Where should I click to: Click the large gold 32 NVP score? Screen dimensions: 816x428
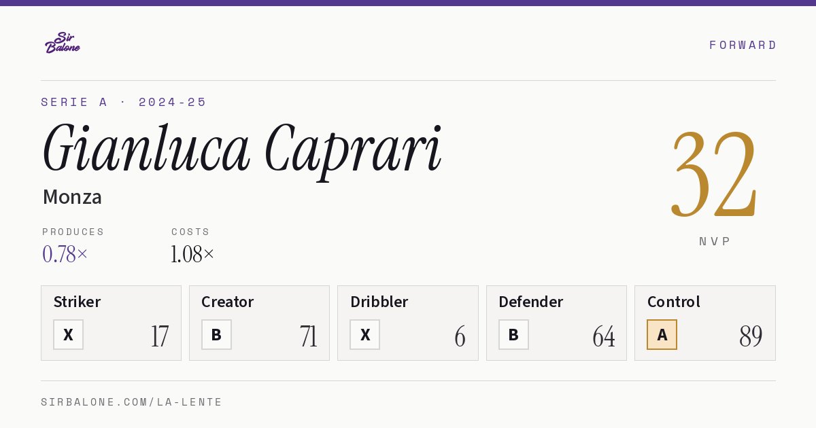tap(714, 173)
